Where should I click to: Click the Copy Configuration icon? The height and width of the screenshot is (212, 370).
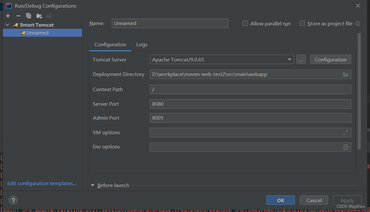tap(29, 16)
